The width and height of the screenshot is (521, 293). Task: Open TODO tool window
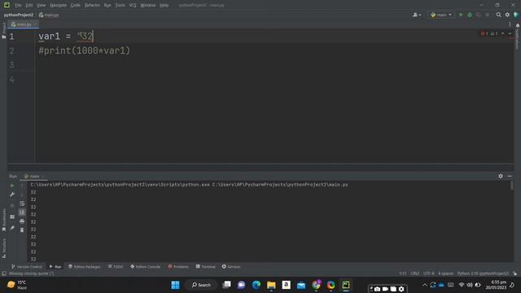pos(116,266)
